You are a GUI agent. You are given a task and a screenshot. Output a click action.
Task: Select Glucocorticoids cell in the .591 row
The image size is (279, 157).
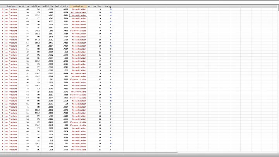[78, 79]
